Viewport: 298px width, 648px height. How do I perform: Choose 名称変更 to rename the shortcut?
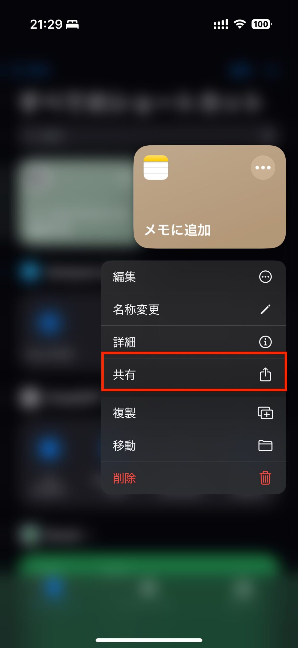click(193, 309)
